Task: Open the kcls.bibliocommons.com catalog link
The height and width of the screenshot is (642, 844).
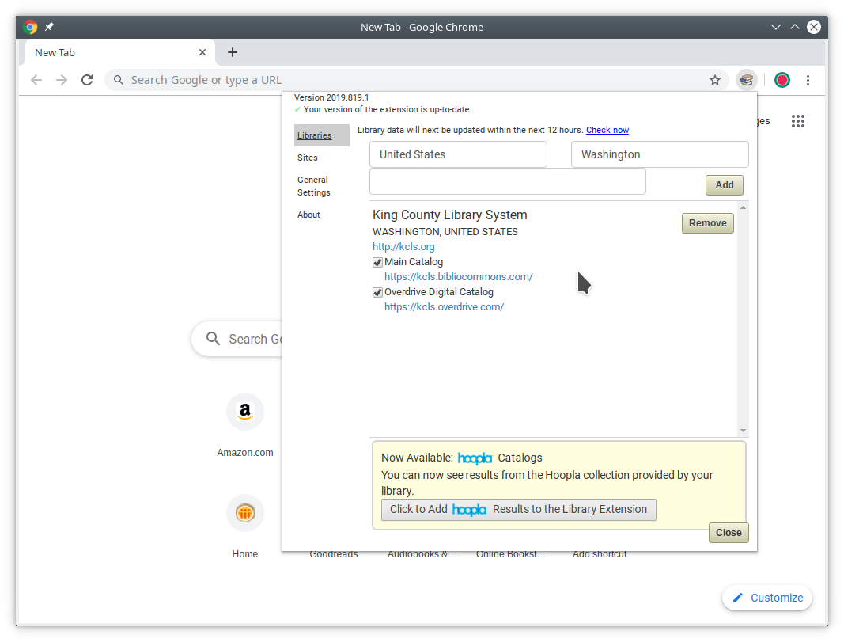Action: pyautogui.click(x=458, y=277)
